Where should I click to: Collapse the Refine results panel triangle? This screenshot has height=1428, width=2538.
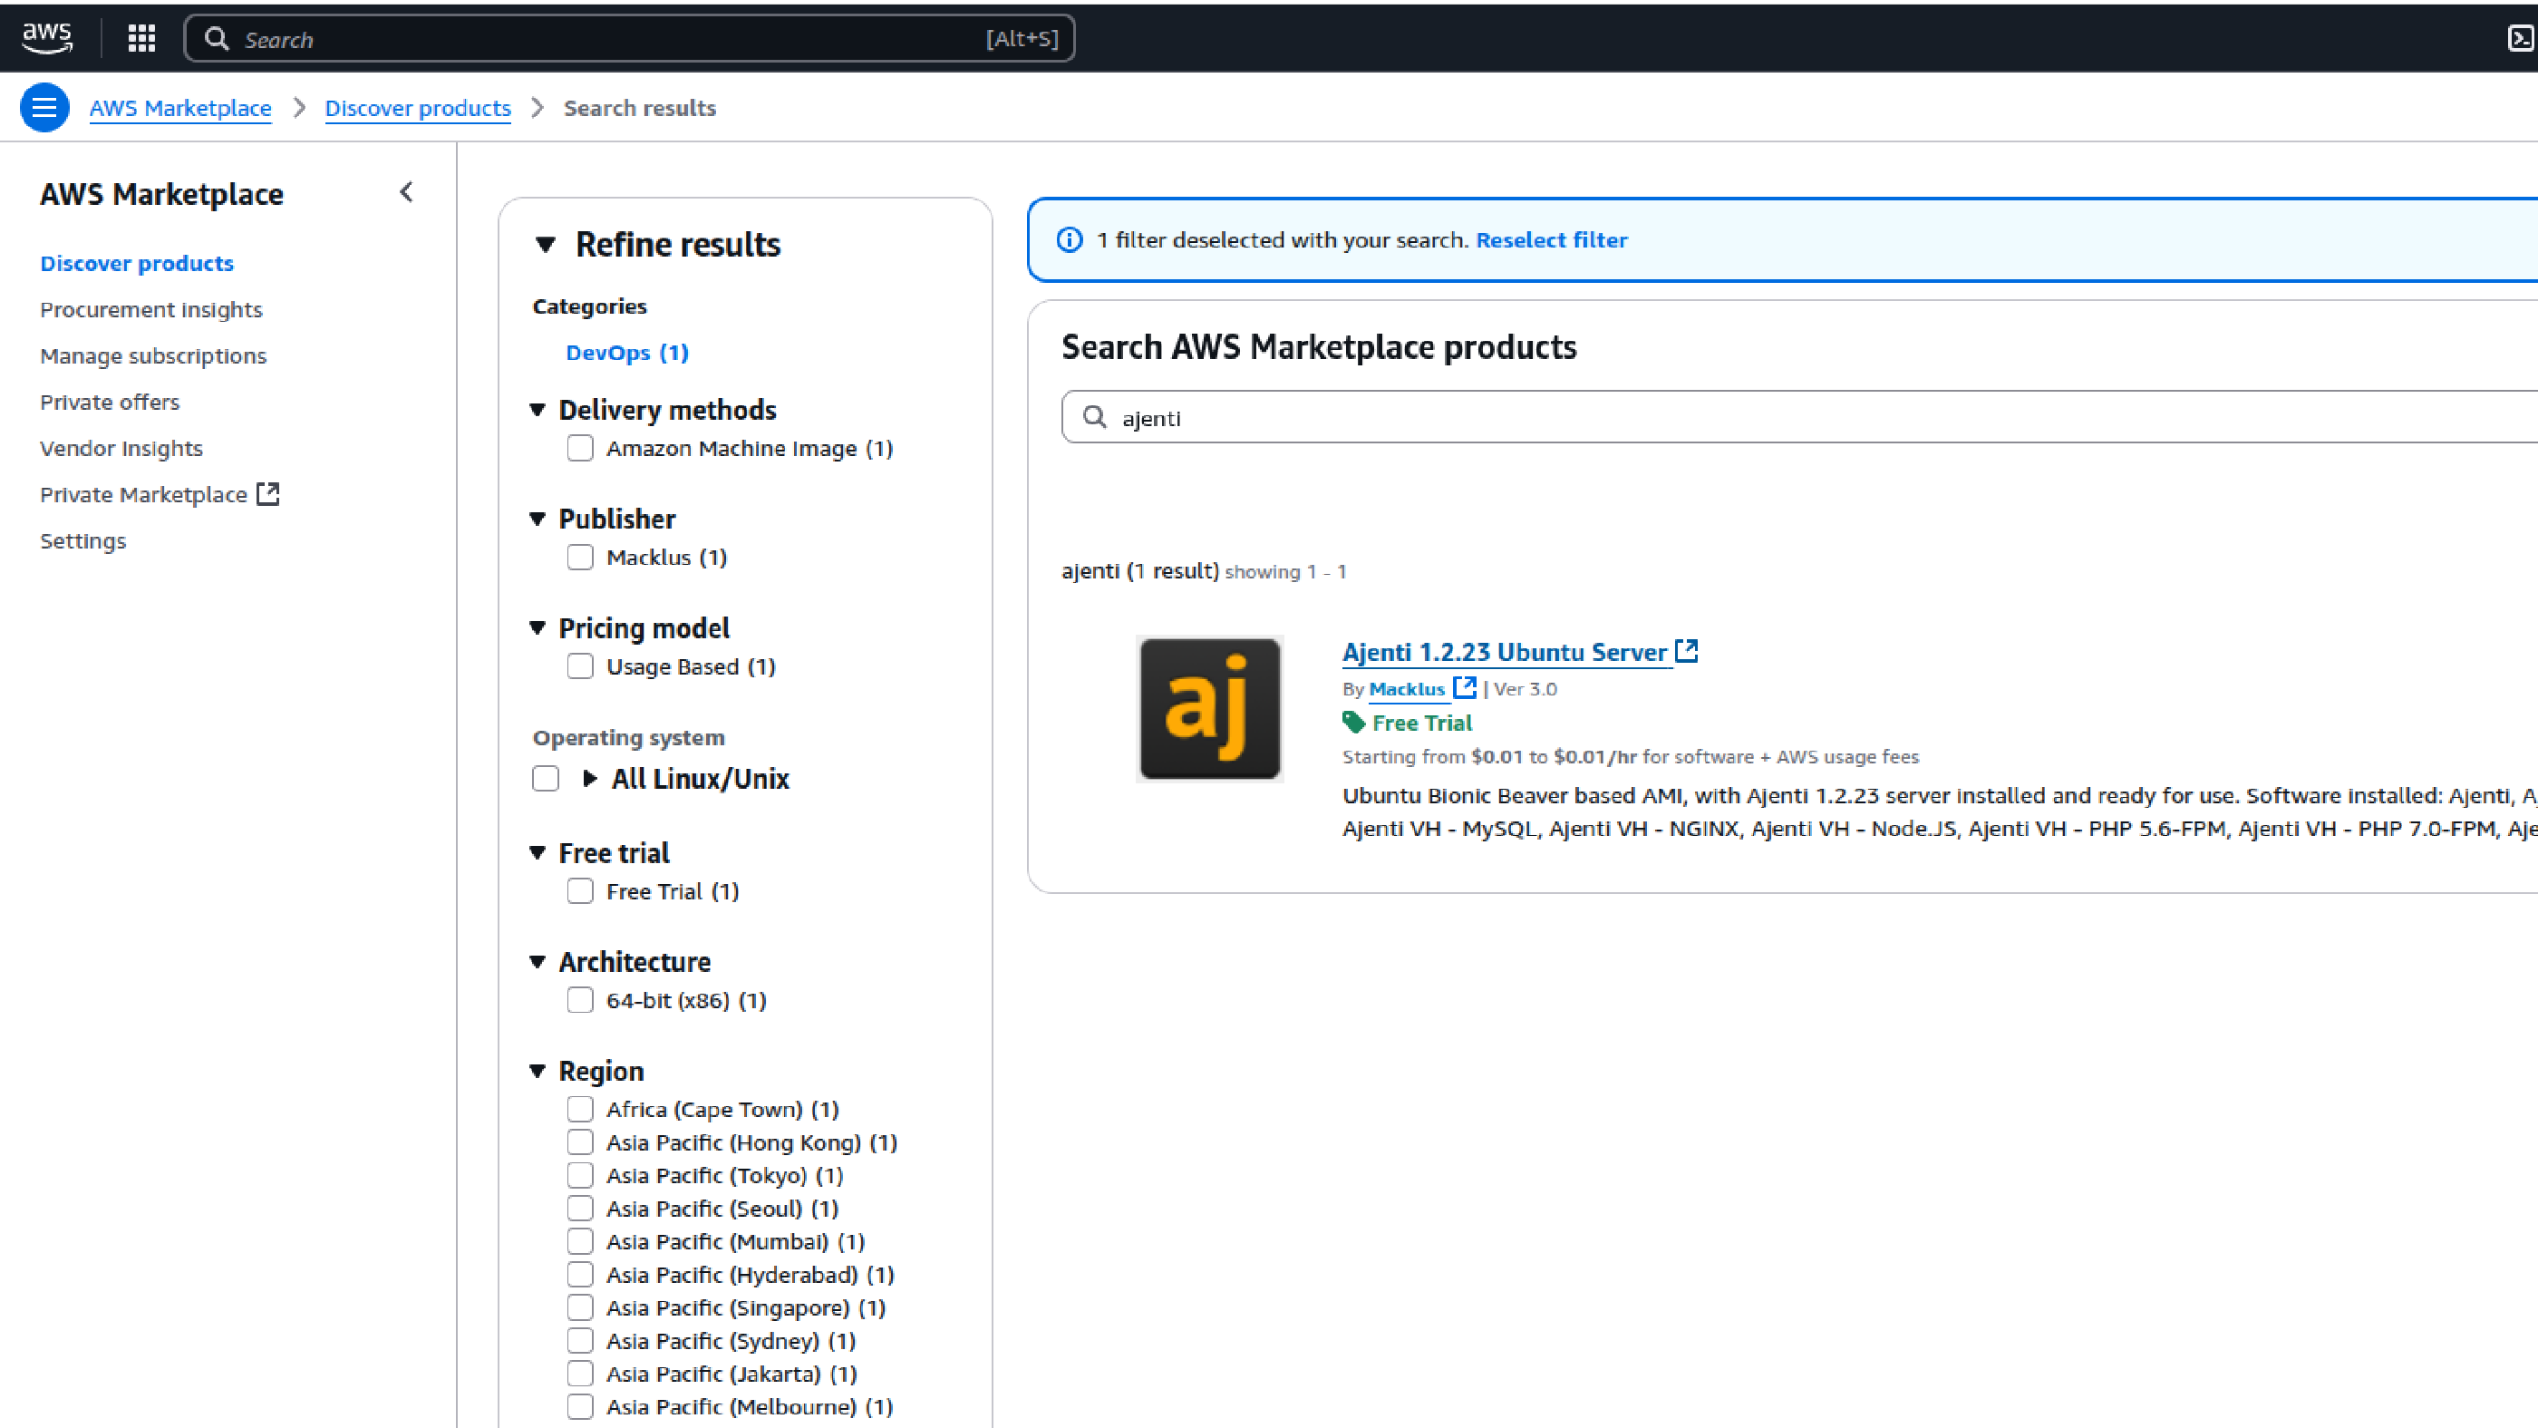[546, 245]
